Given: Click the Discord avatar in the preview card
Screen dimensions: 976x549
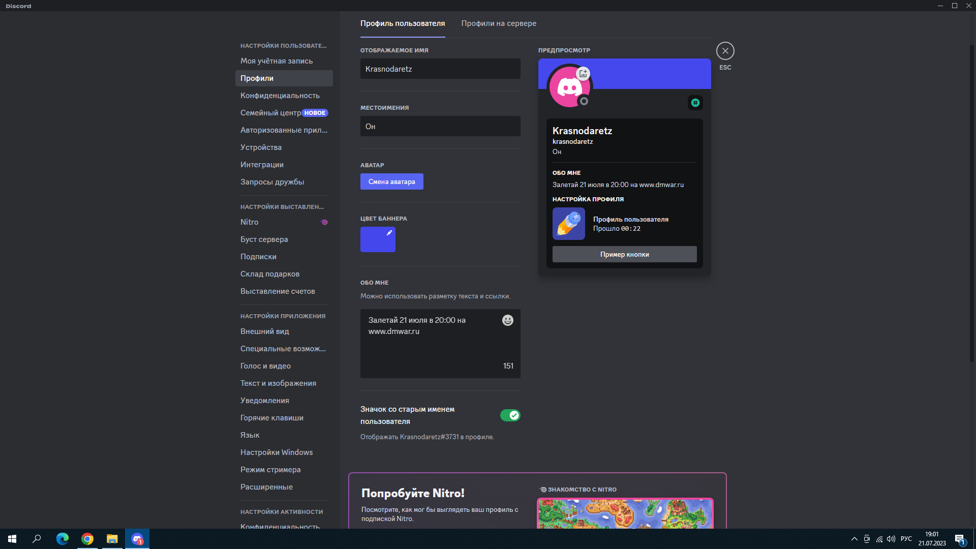Looking at the screenshot, I should pos(569,87).
